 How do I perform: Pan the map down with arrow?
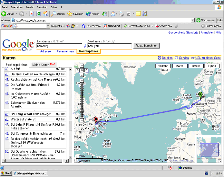pyautogui.click(x=82, y=75)
